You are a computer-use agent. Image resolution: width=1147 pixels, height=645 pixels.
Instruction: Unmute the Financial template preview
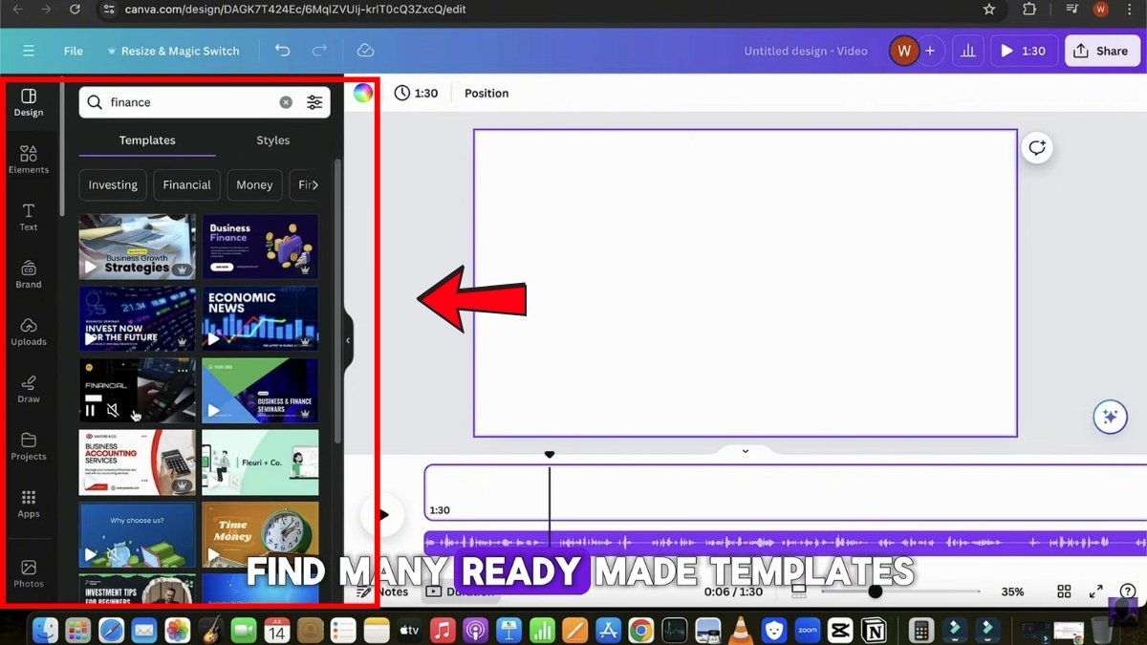tap(113, 411)
